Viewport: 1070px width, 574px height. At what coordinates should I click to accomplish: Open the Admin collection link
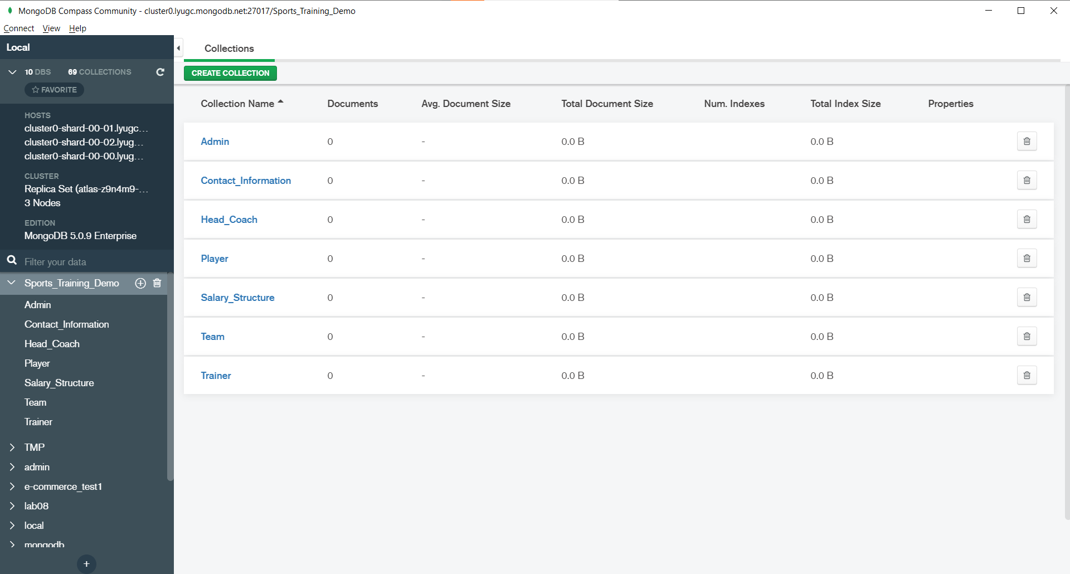[215, 142]
